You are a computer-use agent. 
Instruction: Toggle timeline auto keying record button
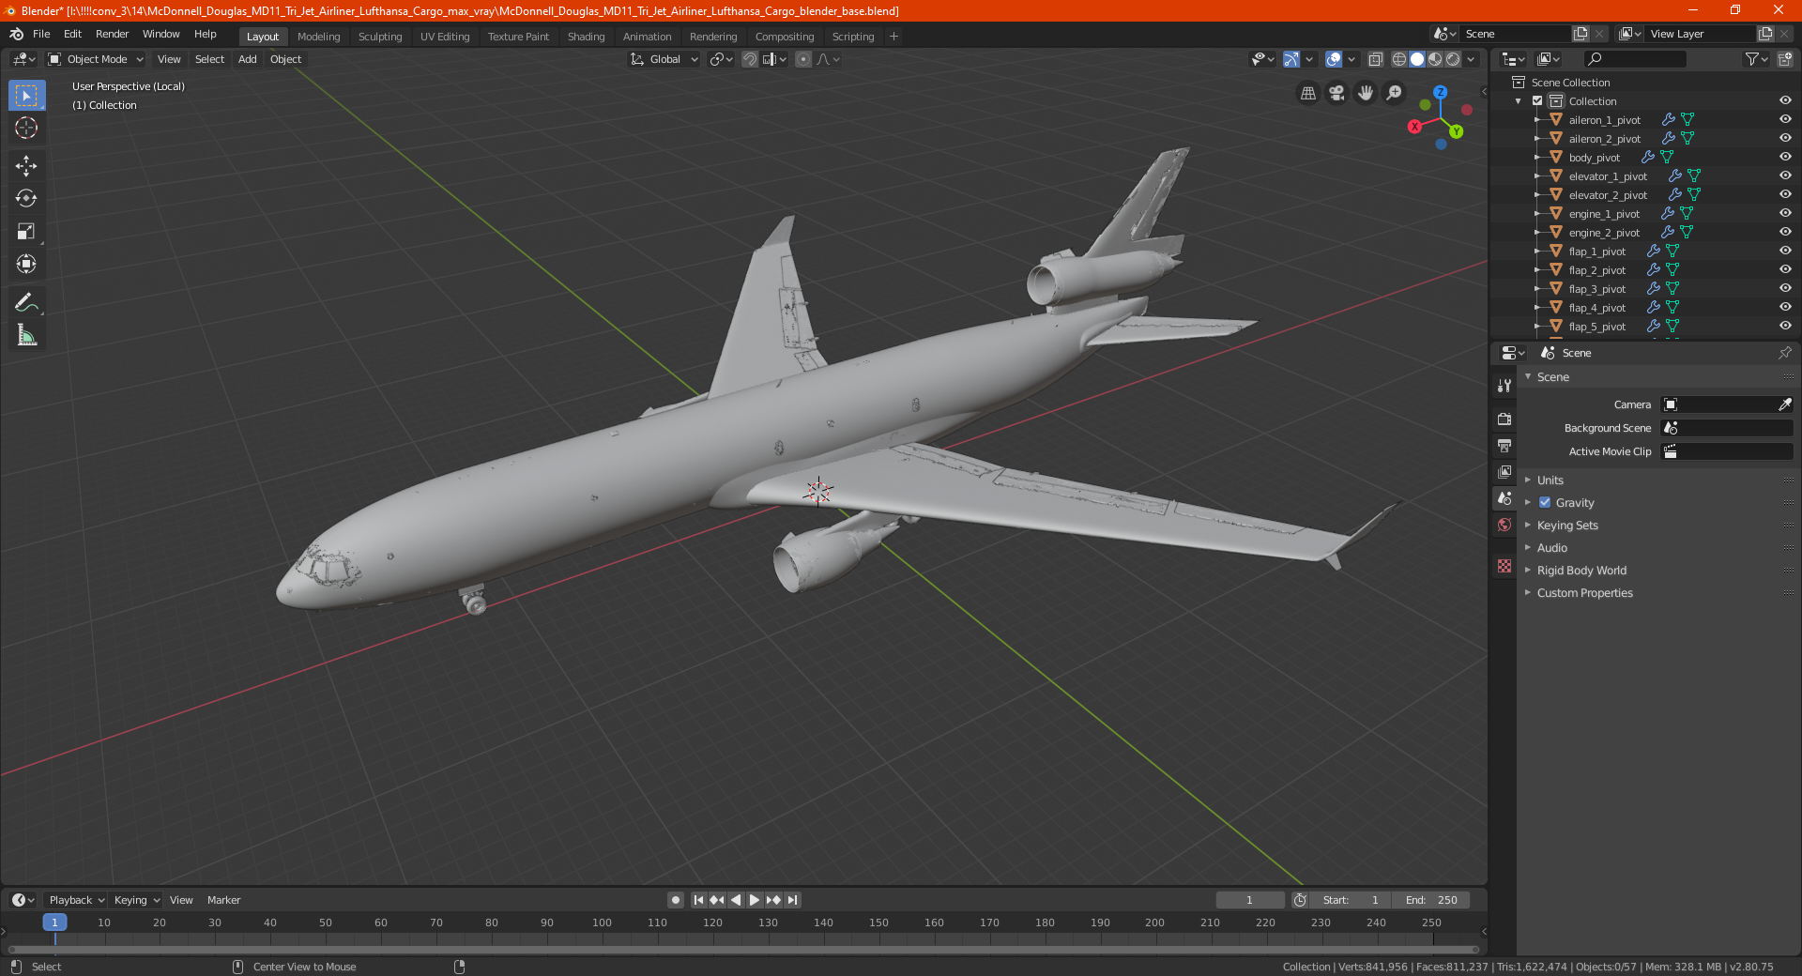tap(676, 900)
